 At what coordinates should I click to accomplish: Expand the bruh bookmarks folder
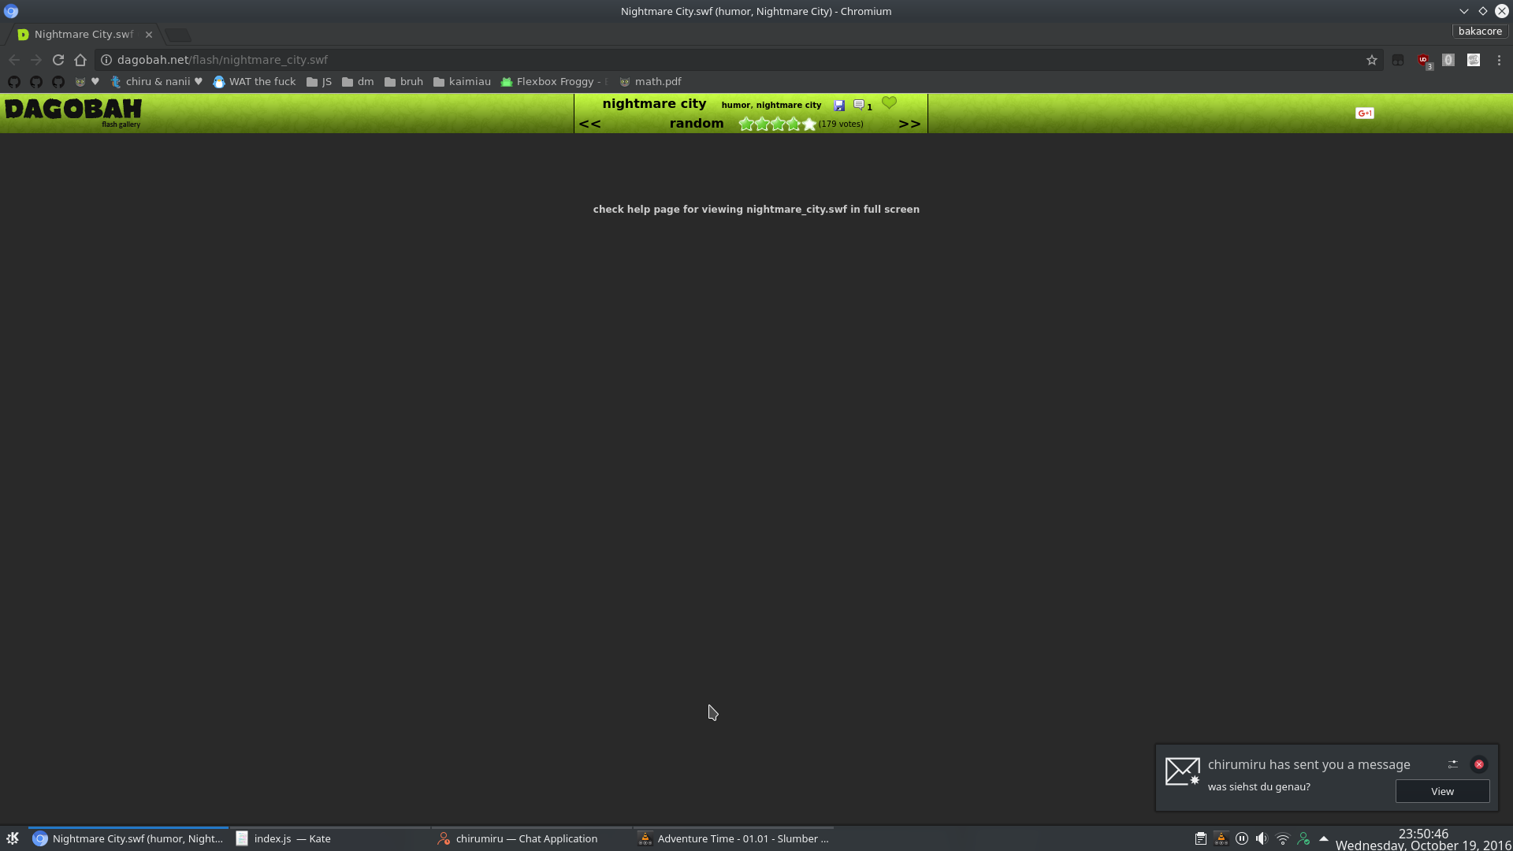[403, 82]
